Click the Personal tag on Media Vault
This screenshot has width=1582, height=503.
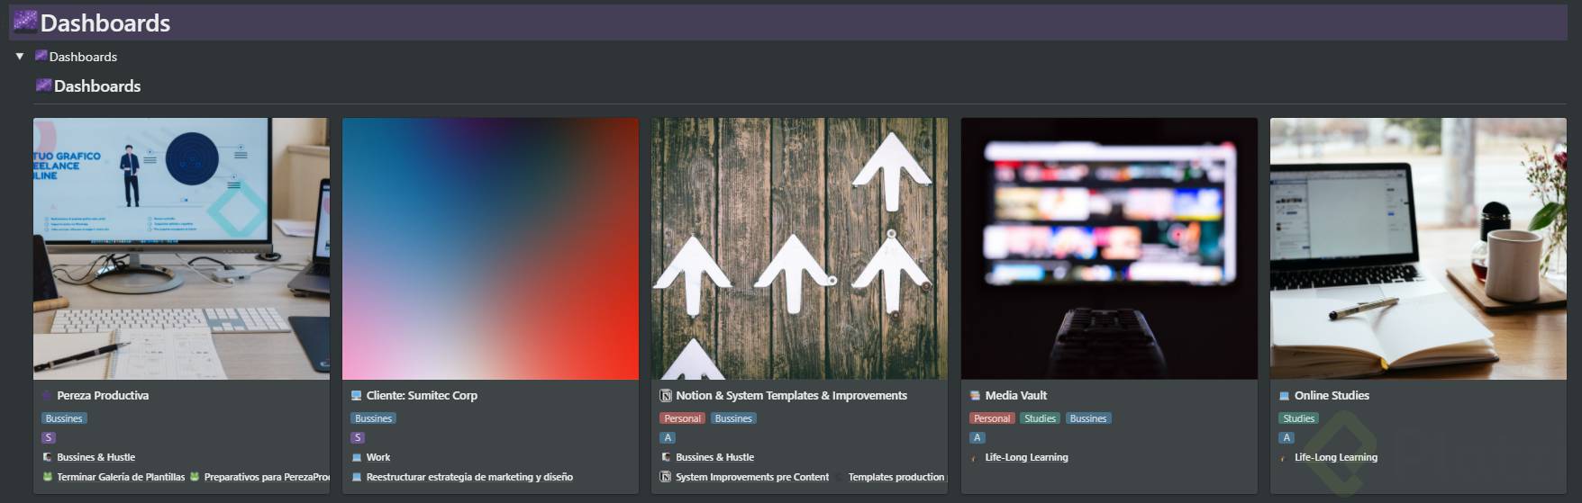(992, 418)
